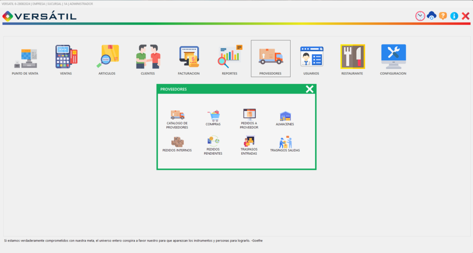473x253 pixels.
Task: Click the Proveedores panel title text
Action: pyautogui.click(x=174, y=89)
